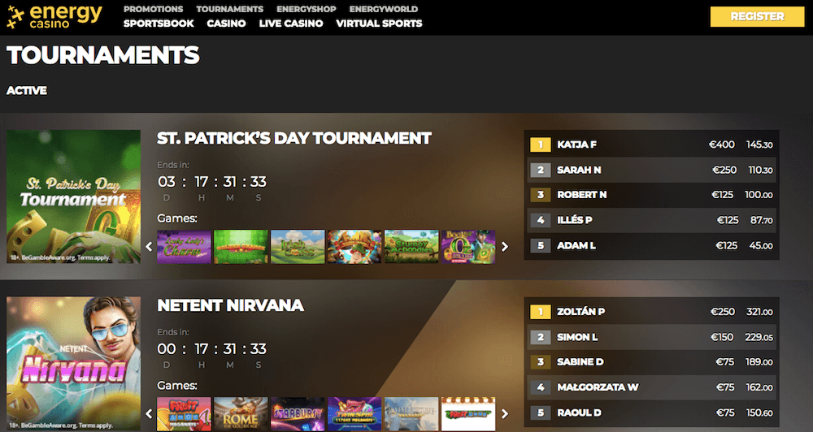Open the Live Casino section
Viewport: 813px width, 432px height.
(291, 24)
